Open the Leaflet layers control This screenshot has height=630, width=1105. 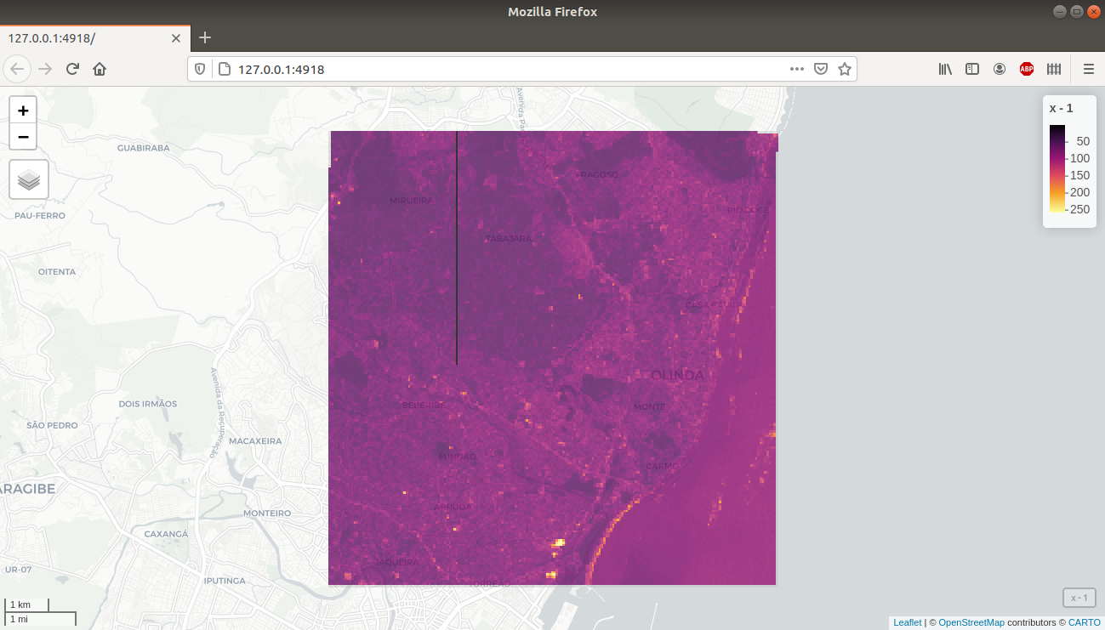coord(28,179)
